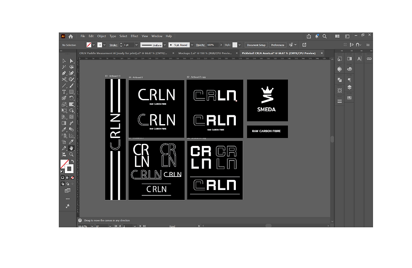Select the Zoom tool in toolbox

[x=71, y=154]
